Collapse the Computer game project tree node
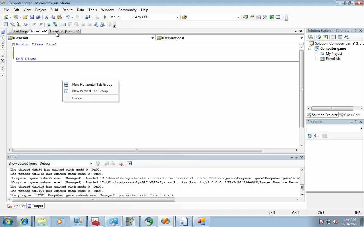The height and width of the screenshot is (227, 364). click(310, 49)
